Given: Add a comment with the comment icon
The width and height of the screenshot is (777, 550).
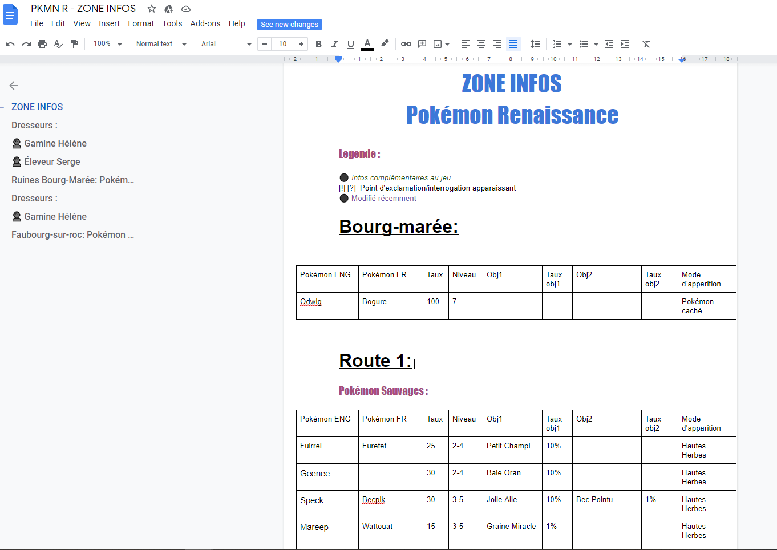Looking at the screenshot, I should click(x=422, y=44).
